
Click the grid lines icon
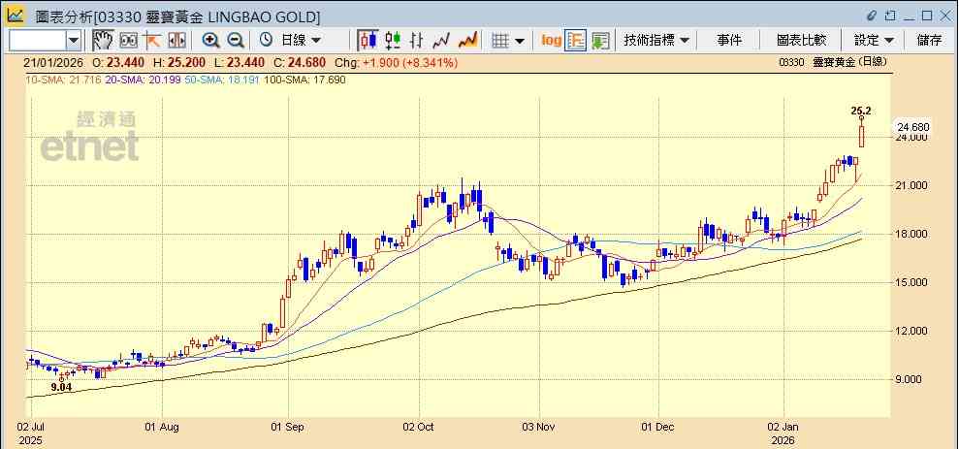click(501, 41)
